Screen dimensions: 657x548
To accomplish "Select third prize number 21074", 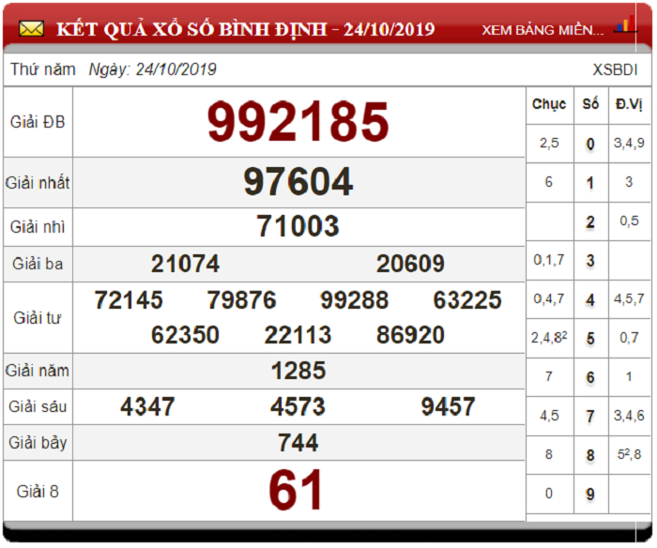I will click(x=185, y=264).
